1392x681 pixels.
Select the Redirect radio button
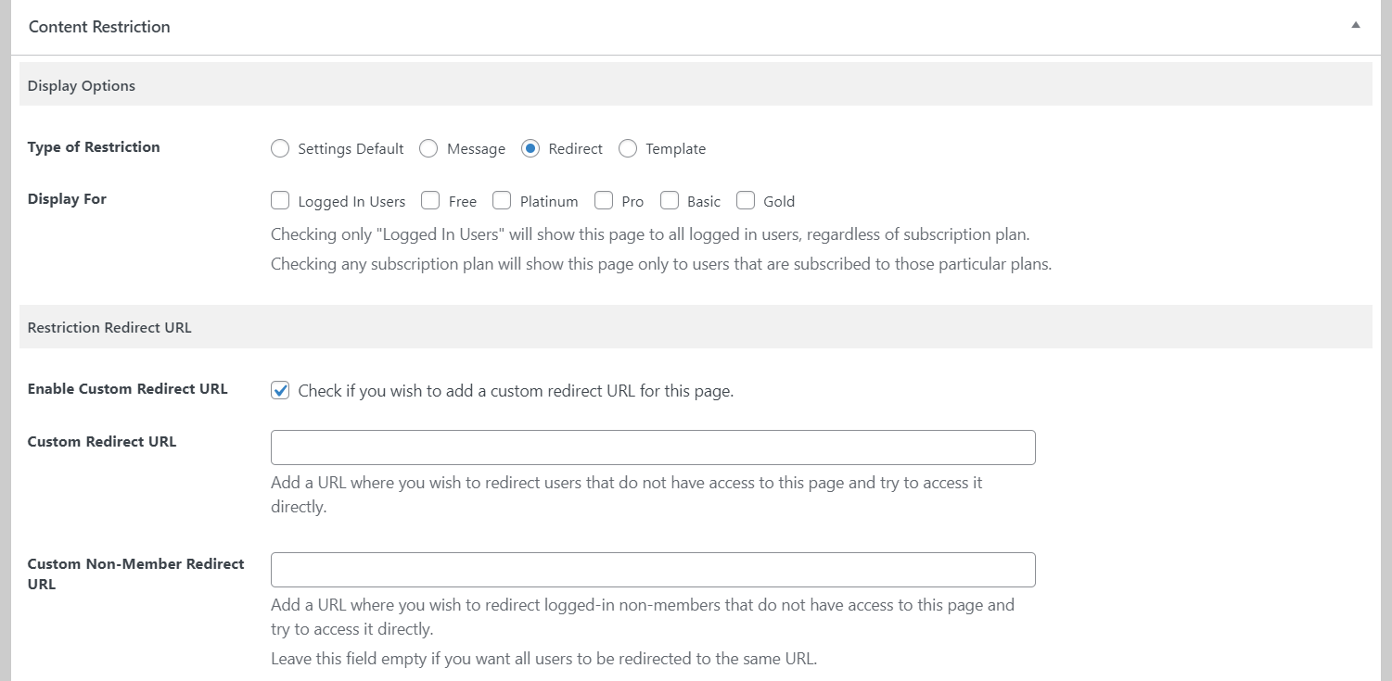tap(530, 148)
